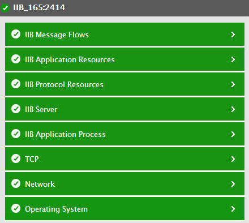Expand IIB Application Process with its chevron
249x223 pixels.
pyautogui.click(x=233, y=134)
